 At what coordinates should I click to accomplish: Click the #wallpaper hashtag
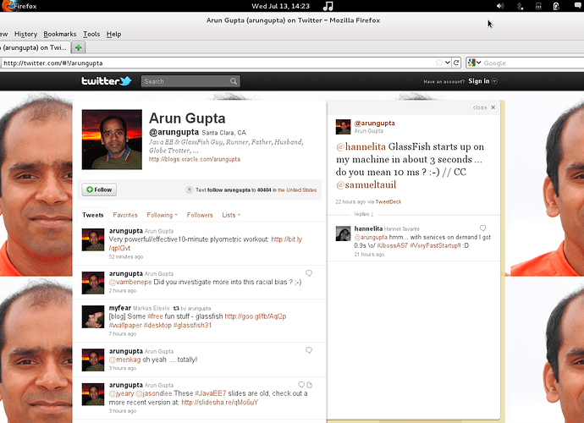[125, 325]
